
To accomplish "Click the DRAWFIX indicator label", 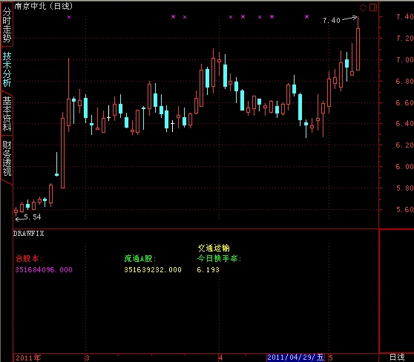I will [x=28, y=234].
